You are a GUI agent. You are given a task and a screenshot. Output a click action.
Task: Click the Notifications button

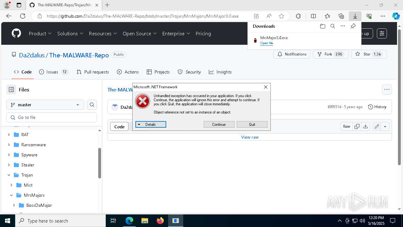(292, 54)
